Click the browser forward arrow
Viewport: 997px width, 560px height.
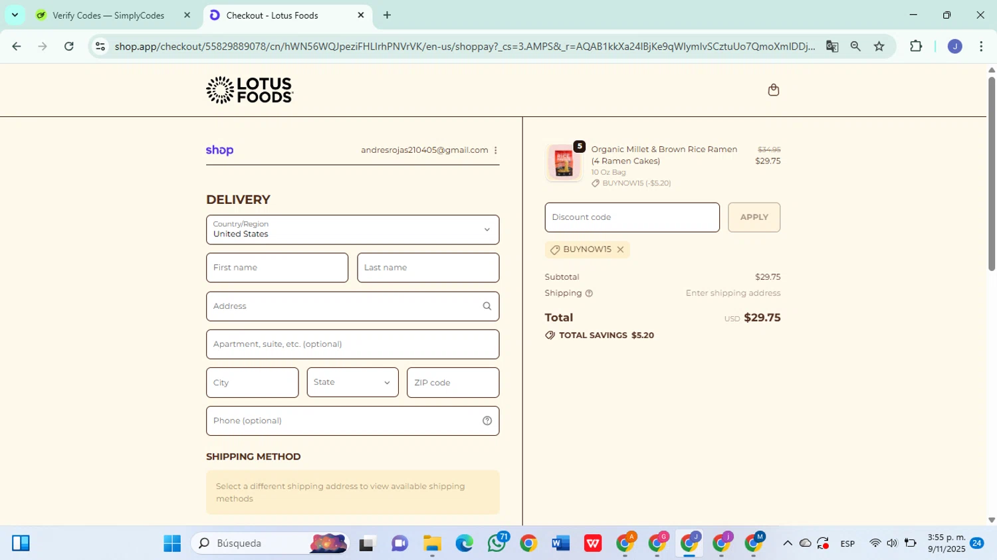43,47
